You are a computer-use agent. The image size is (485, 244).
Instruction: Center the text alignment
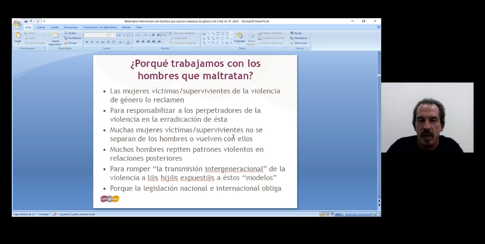143,41
